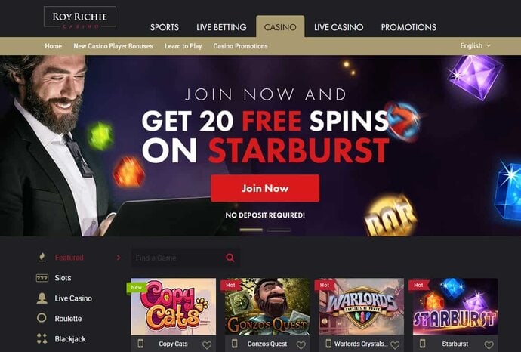The width and height of the screenshot is (521, 352).
Task: Click the search magnifier icon
Action: (x=230, y=258)
